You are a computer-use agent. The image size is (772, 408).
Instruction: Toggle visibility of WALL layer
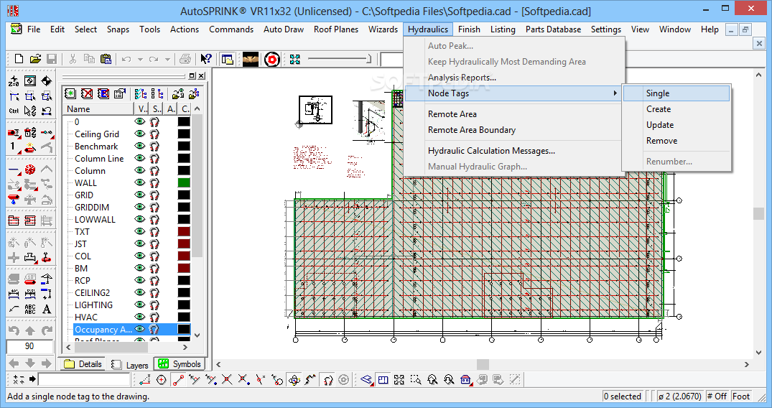[x=140, y=182]
